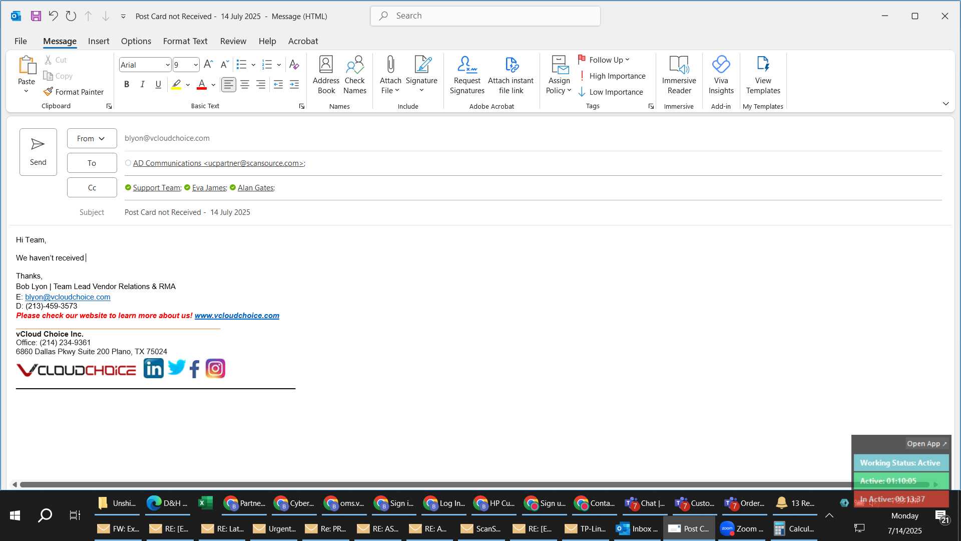Open the Twitter icon in signature
Screen dimensions: 961x541
point(176,368)
